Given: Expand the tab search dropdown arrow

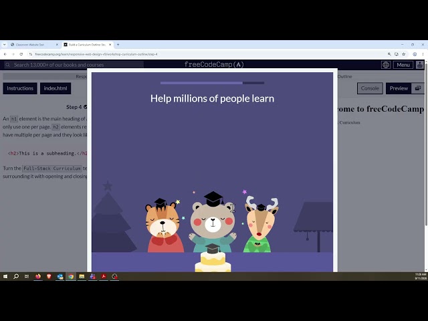Looking at the screenshot, I should (x=4, y=45).
